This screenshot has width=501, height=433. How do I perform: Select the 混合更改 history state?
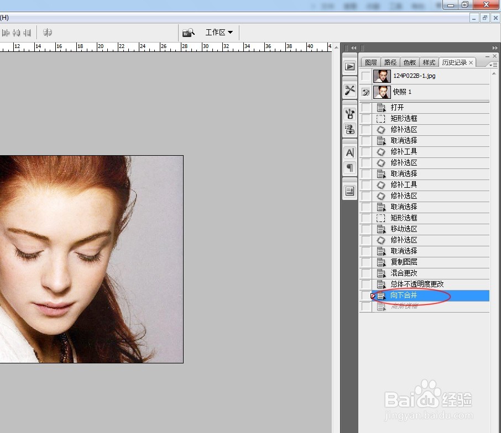404,273
